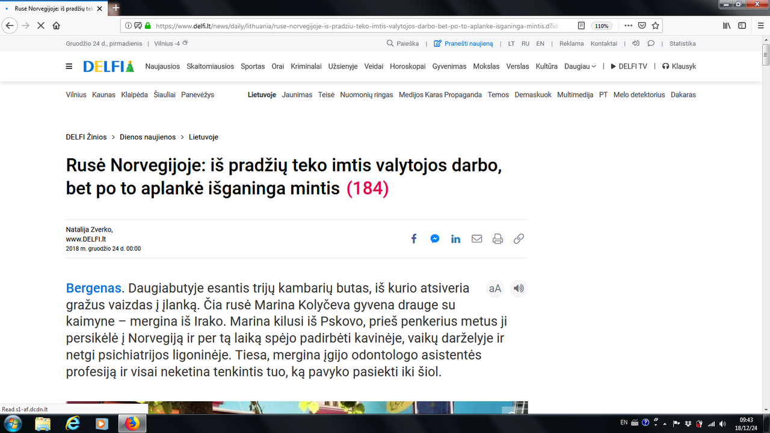770x433 pixels.
Task: Open Statistika page
Action: pyautogui.click(x=682, y=44)
